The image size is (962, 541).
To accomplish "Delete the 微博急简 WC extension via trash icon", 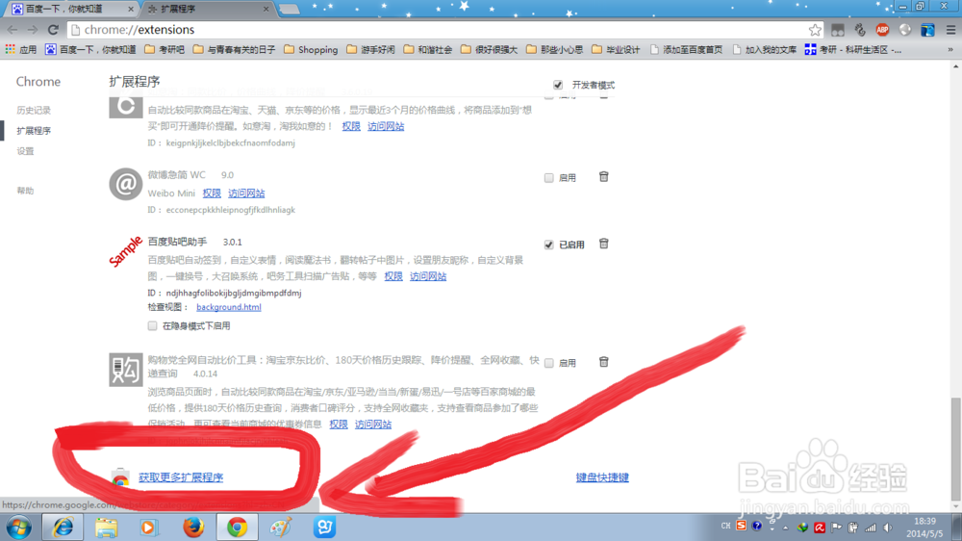I will point(604,177).
